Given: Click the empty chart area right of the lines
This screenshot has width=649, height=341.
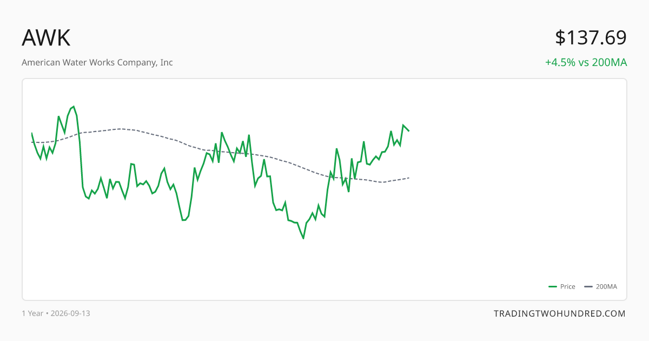Looking at the screenshot, I should [514, 189].
